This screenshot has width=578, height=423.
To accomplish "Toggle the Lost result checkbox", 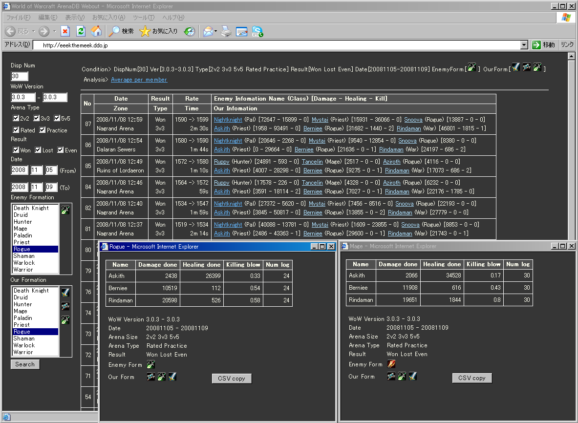I will (38, 150).
